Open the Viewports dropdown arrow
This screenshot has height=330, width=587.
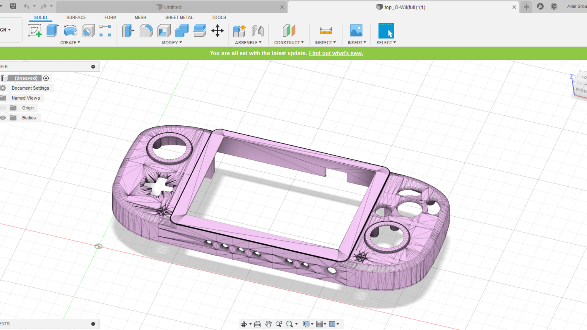(x=338, y=324)
